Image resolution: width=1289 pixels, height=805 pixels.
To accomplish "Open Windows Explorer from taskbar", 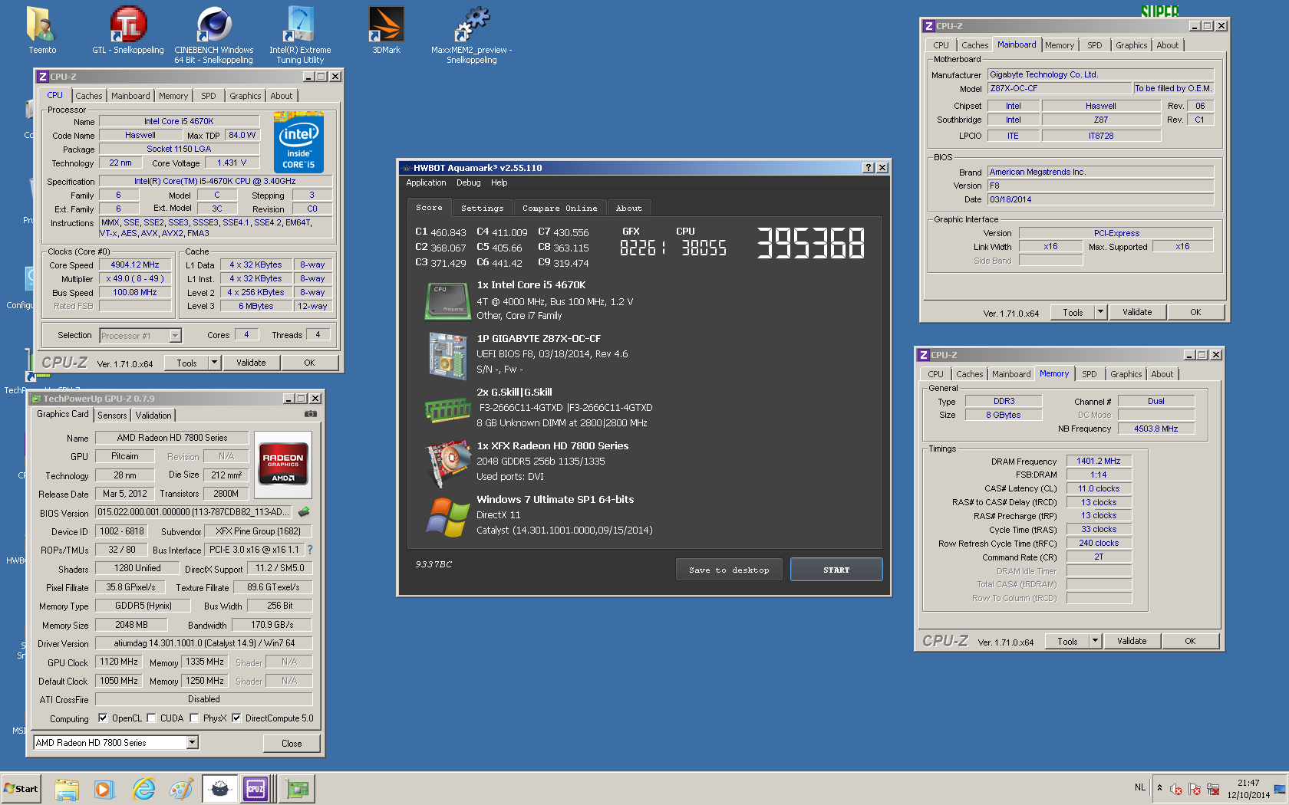I will click(67, 789).
